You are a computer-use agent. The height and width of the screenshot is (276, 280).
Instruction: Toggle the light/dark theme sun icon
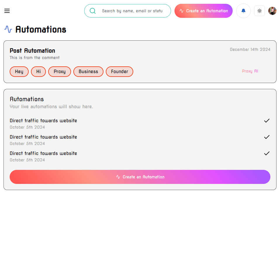pos(260,11)
